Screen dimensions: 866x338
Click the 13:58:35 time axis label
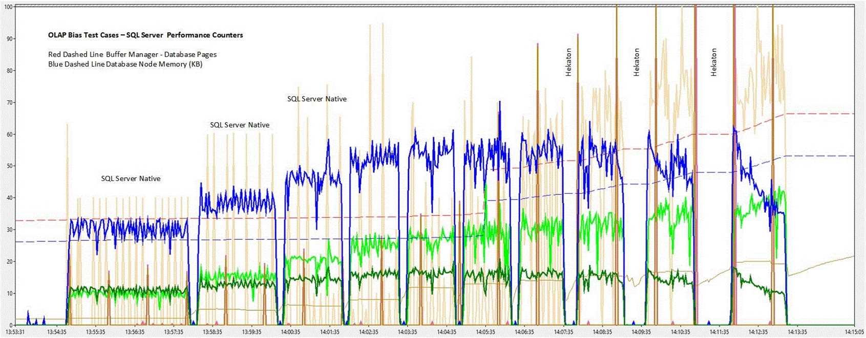[213, 332]
